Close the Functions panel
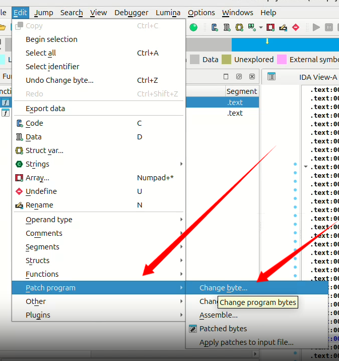The height and width of the screenshot is (361, 339). click(x=252, y=76)
